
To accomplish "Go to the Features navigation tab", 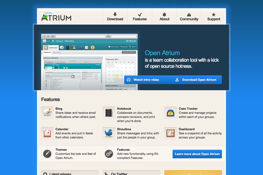I will [140, 16].
